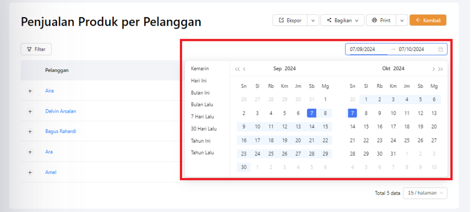Viewport: 471px width, 212px height.
Task: Select the Hari Ini date preset
Action: [x=199, y=81]
